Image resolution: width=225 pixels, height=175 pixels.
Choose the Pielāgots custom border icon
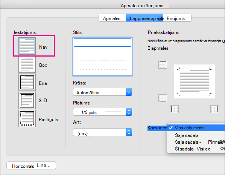(x=27, y=118)
